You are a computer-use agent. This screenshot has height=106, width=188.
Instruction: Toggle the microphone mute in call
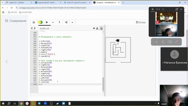pos(163,42)
